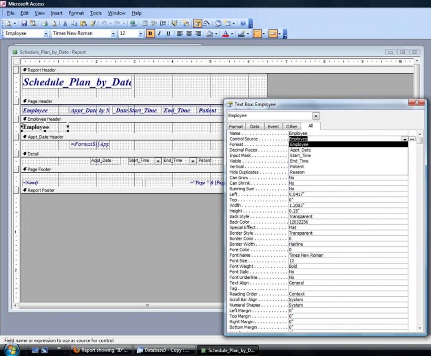Viewport: 431px width, 356px height.
Task: Click the Detail section bar in the report
Action: (x=122, y=154)
